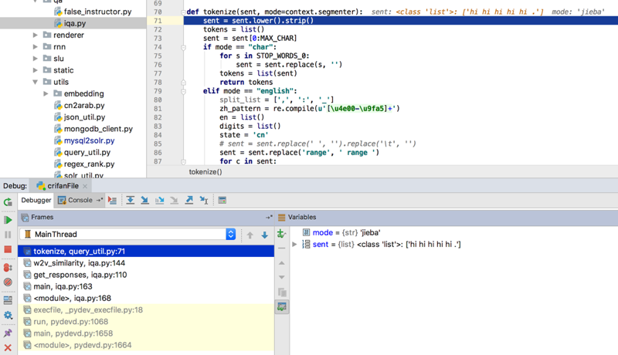
Task: Click the Rerun debug session icon
Action: click(8, 202)
